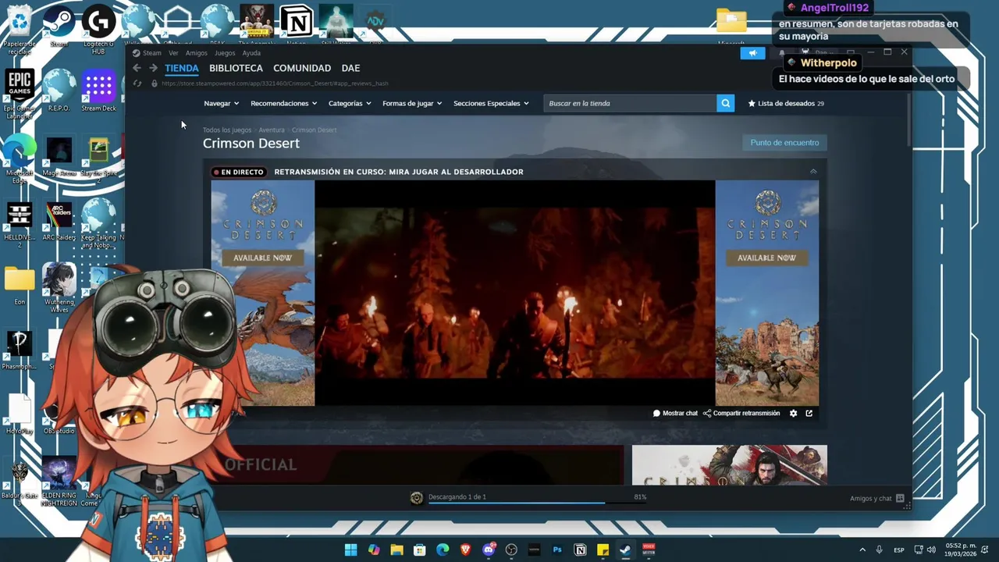
Task: Expand the Navegar dropdown
Action: (x=221, y=103)
